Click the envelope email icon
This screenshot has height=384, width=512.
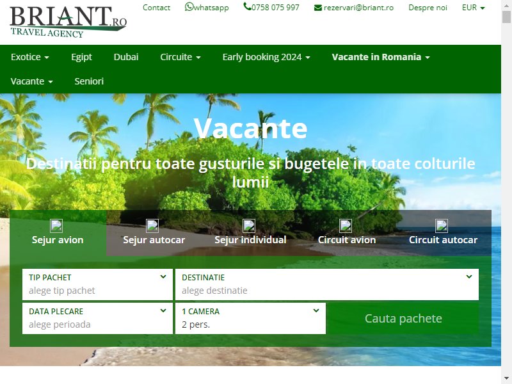coord(317,8)
